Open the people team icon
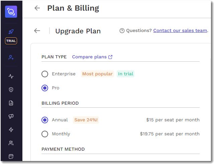 coord(11,143)
